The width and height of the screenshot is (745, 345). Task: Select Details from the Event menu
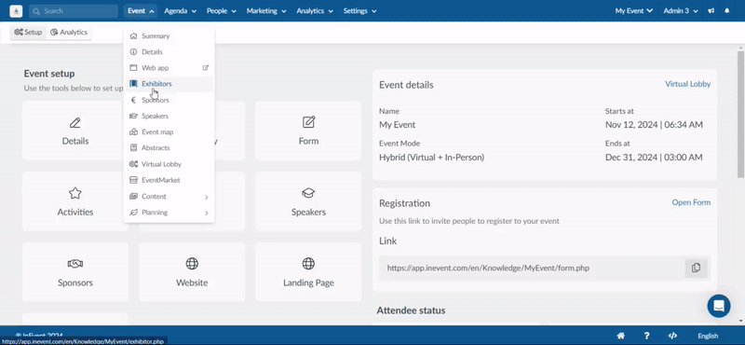point(169,52)
